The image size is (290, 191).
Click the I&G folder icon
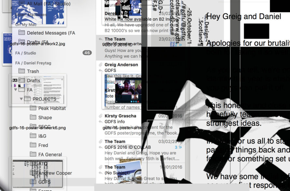point(33,136)
